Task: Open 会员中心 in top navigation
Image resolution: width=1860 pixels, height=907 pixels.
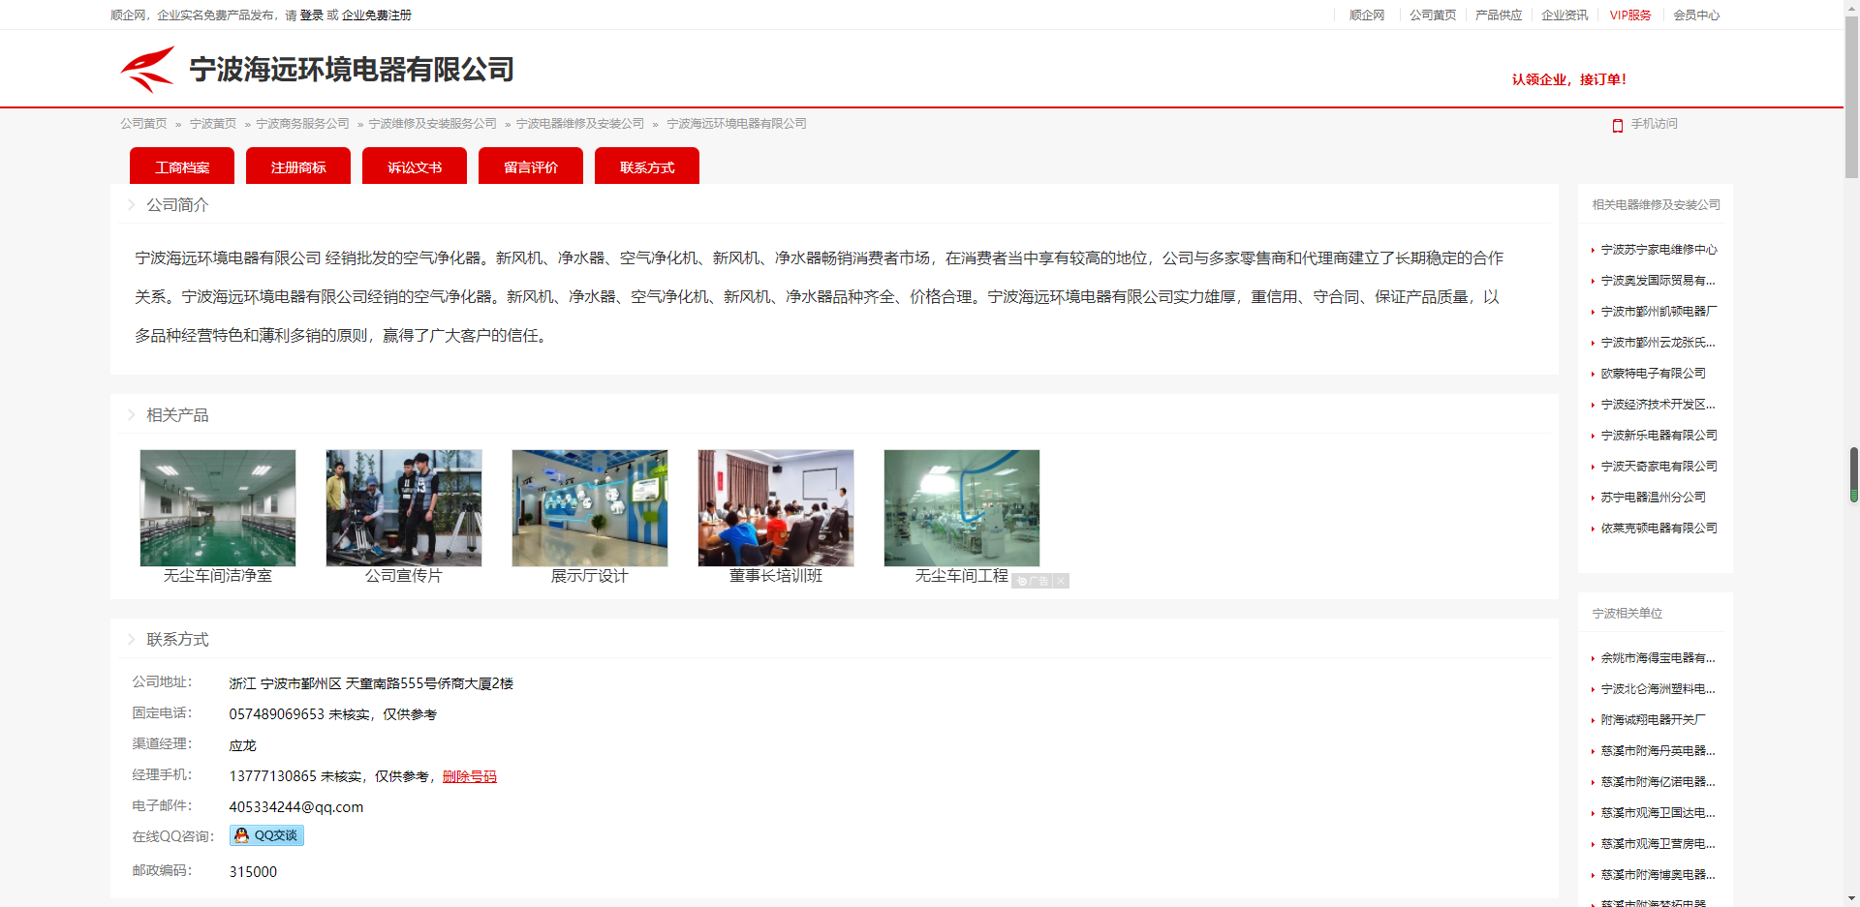Action: click(x=1696, y=15)
